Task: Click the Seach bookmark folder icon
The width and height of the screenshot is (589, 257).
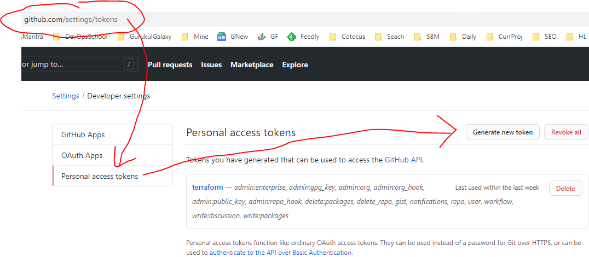Action: [378, 37]
